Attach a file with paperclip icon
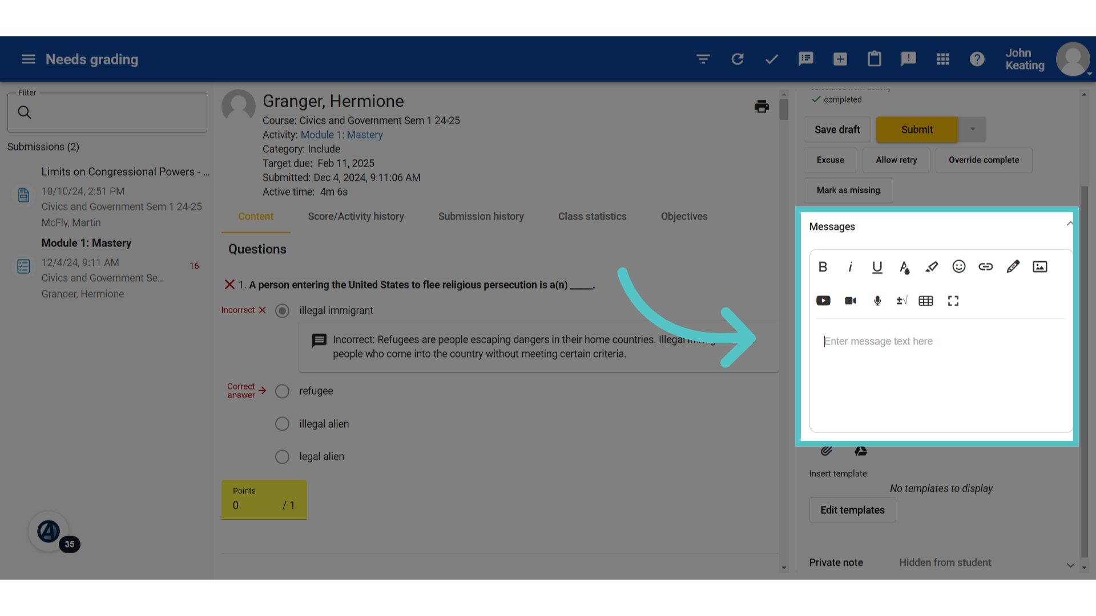This screenshot has height=616, width=1096. point(826,451)
